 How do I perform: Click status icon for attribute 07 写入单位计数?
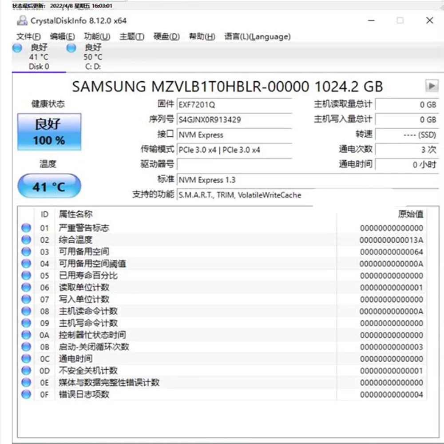point(26,299)
